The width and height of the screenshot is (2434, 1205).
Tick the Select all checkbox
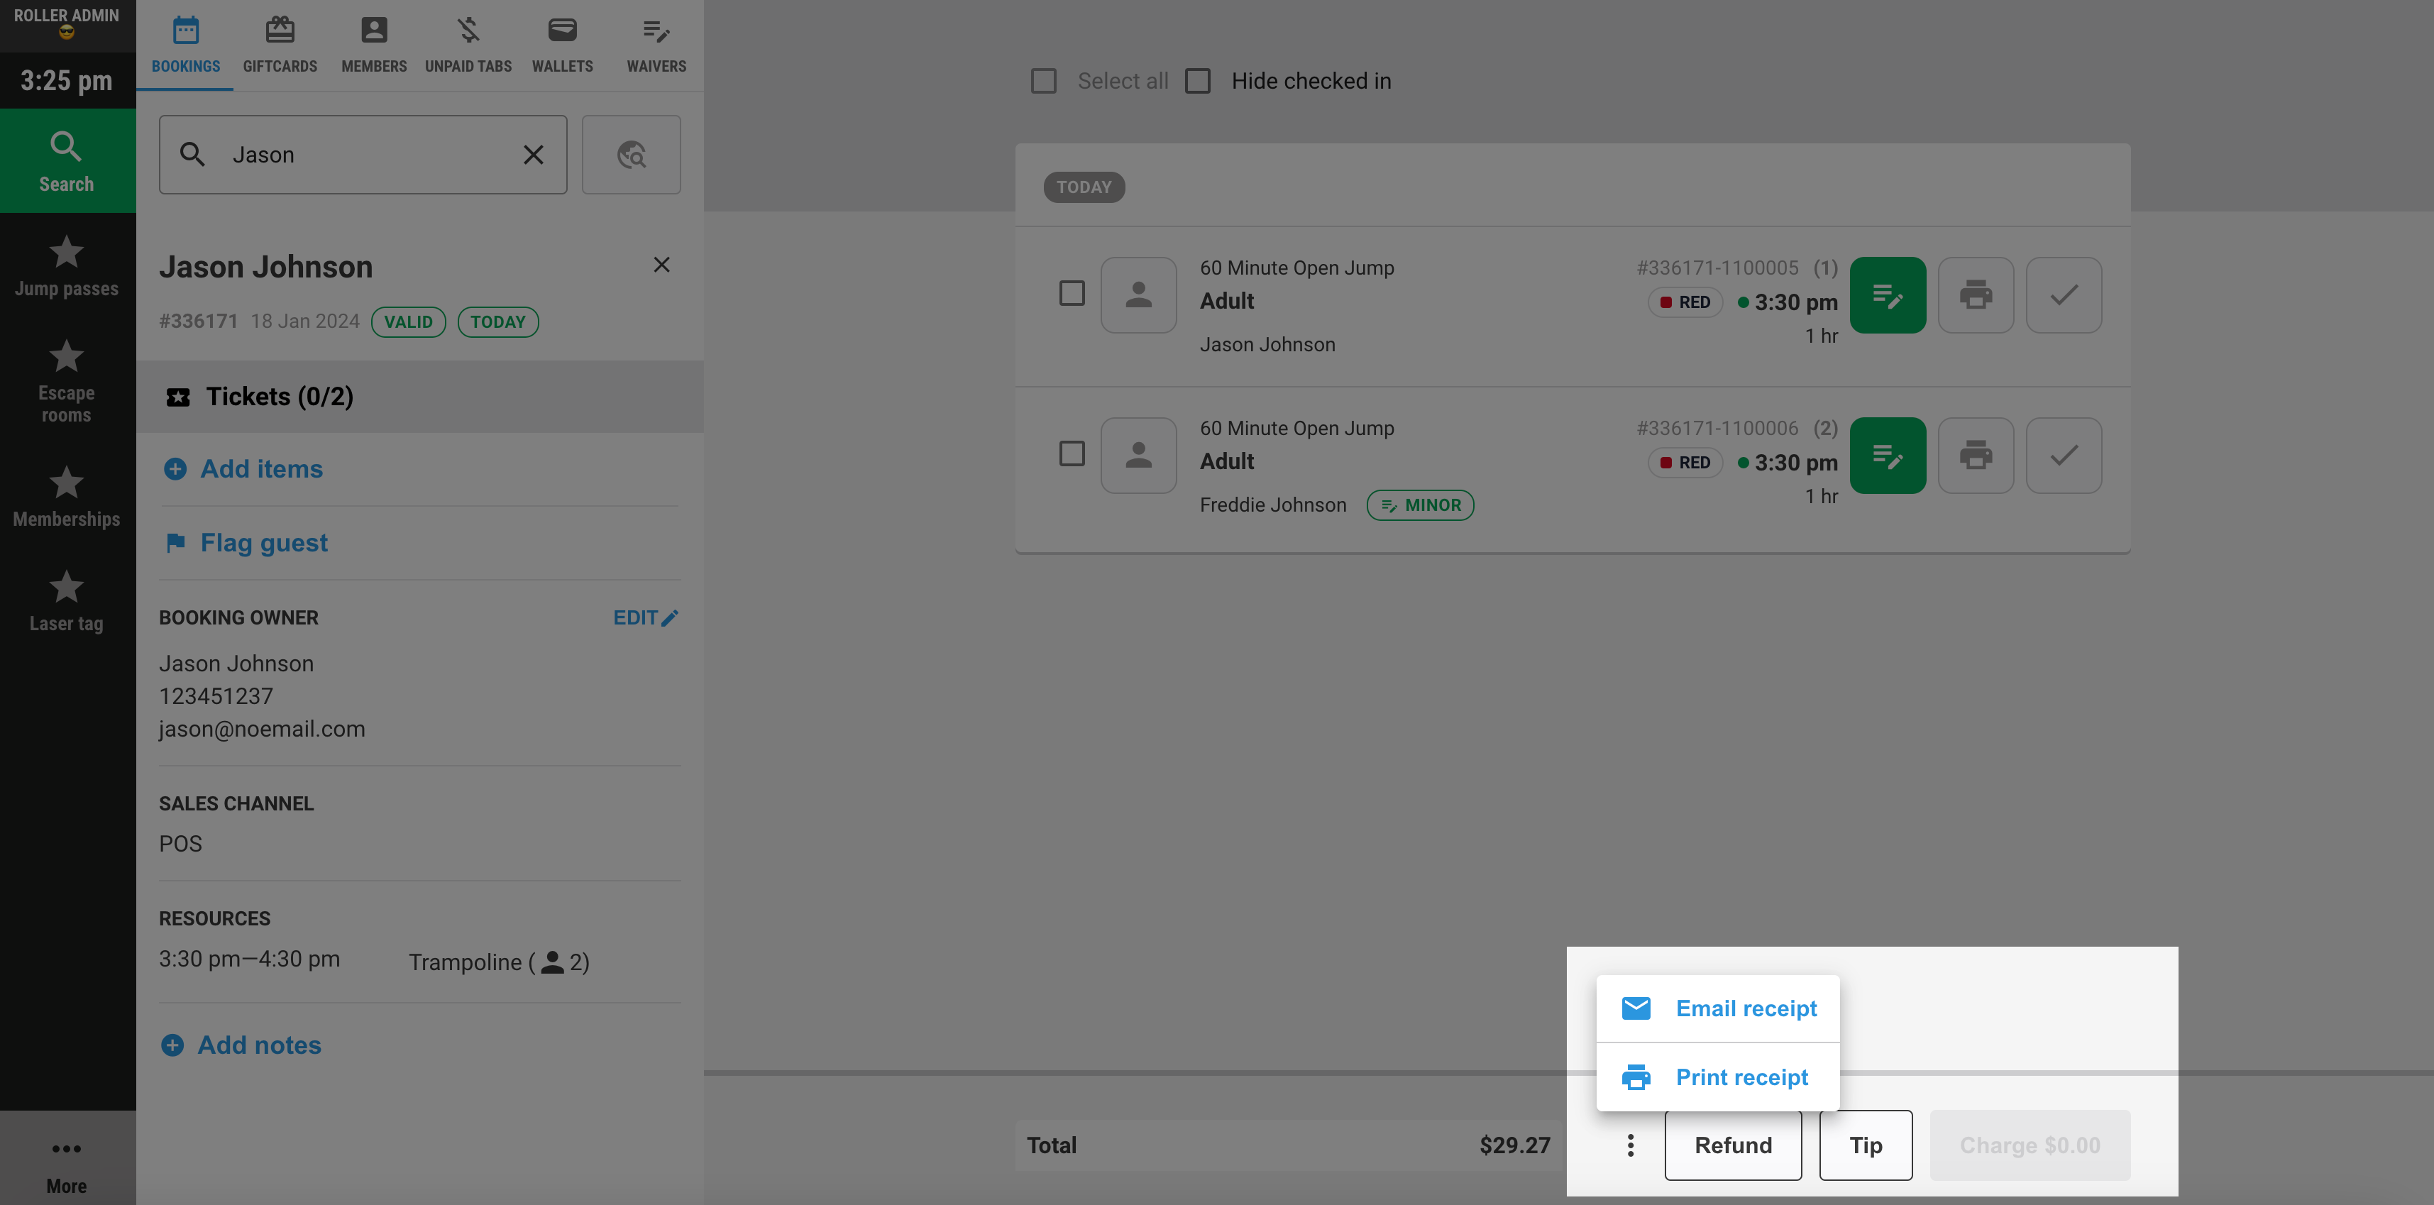[x=1043, y=82]
